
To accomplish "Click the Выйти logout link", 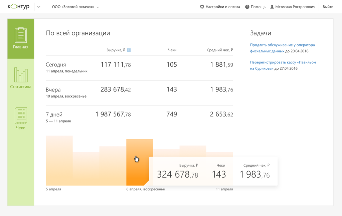I will 328,7.
